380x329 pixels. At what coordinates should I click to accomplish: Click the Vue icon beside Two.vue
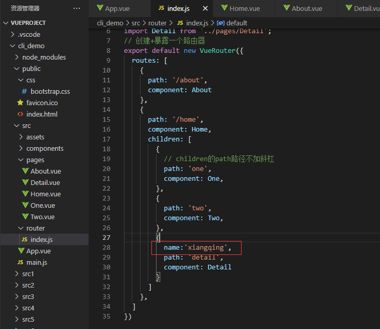25,216
